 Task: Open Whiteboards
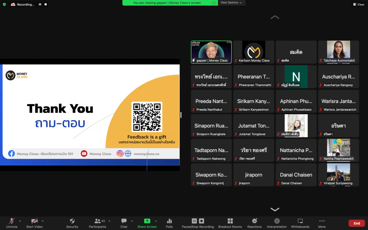(300, 221)
